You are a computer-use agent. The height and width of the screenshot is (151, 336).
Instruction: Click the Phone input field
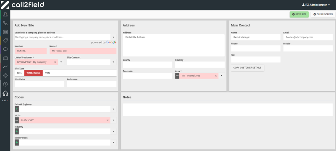tap(256, 49)
